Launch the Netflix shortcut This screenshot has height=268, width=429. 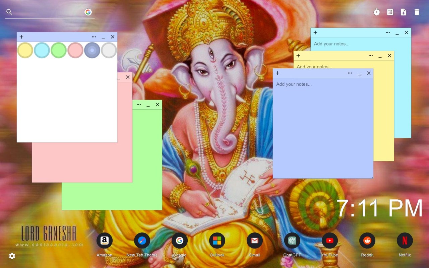(x=405, y=241)
